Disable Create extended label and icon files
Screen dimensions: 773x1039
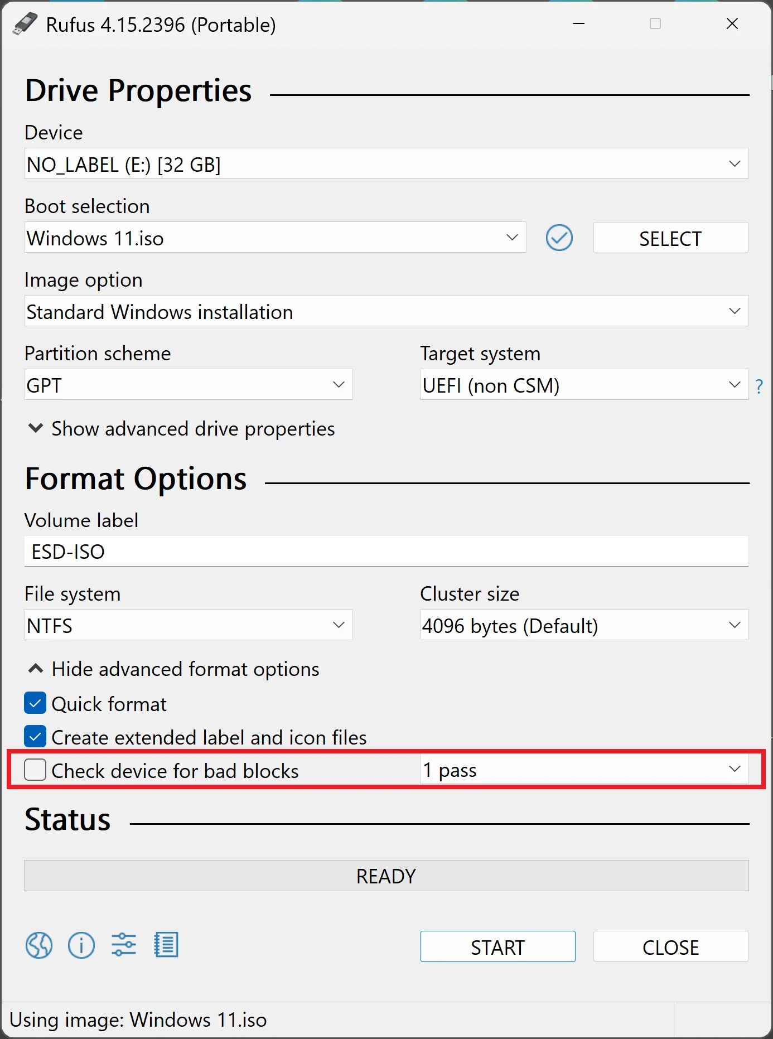click(x=35, y=737)
